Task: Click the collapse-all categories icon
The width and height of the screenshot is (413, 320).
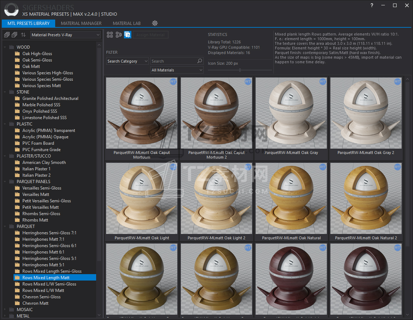Action: point(15,35)
